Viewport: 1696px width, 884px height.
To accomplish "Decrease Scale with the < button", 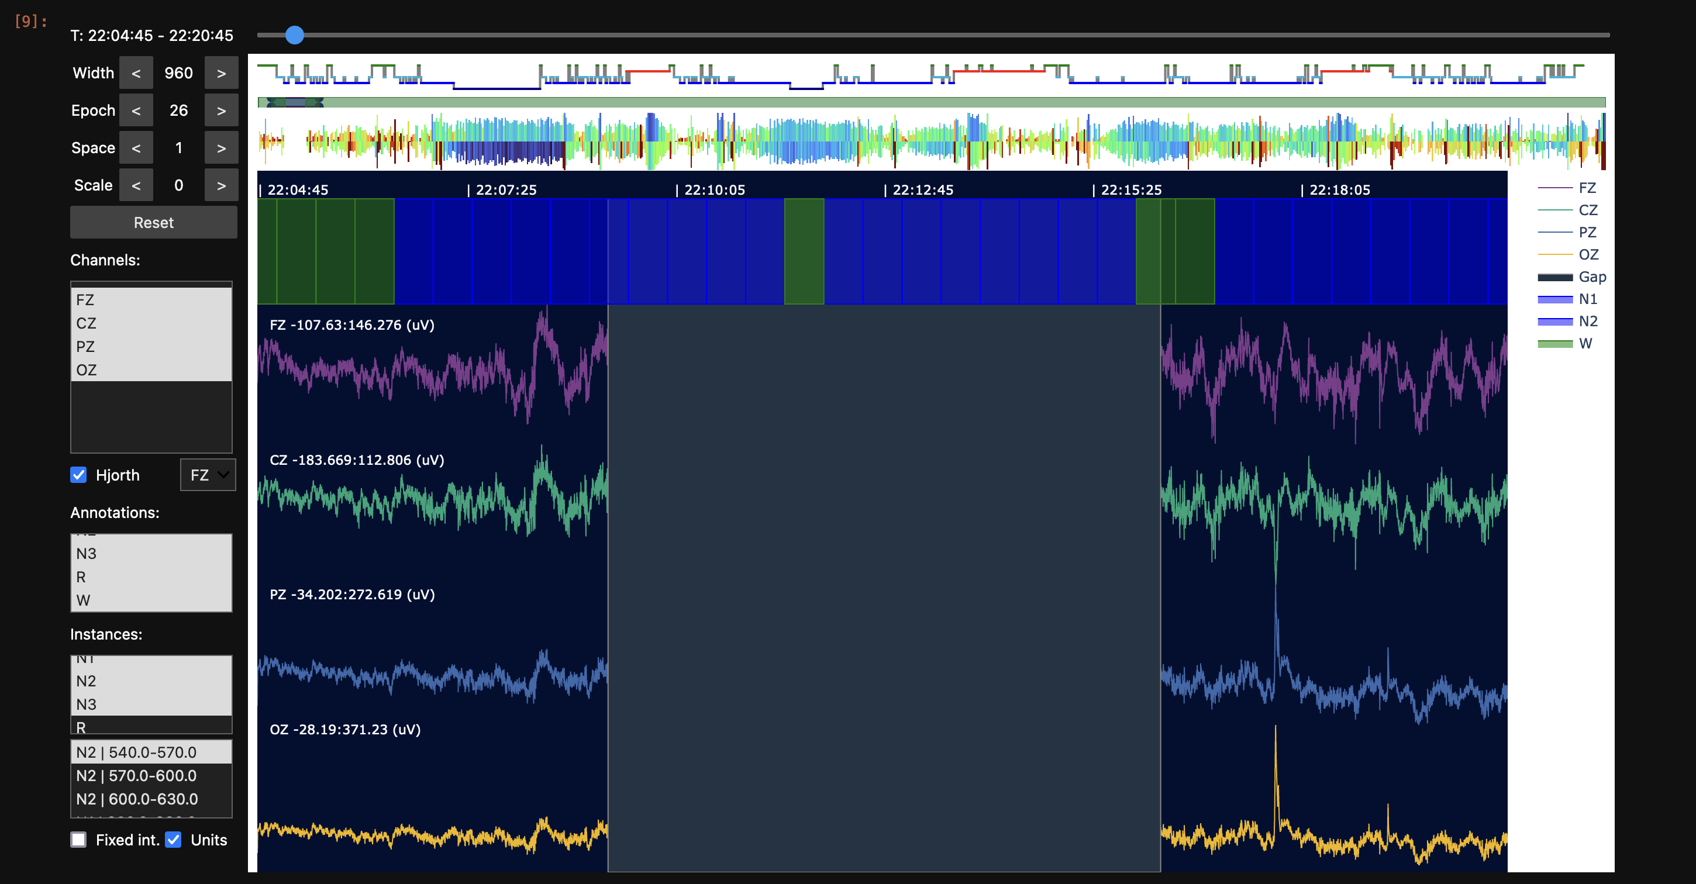I will pos(136,185).
